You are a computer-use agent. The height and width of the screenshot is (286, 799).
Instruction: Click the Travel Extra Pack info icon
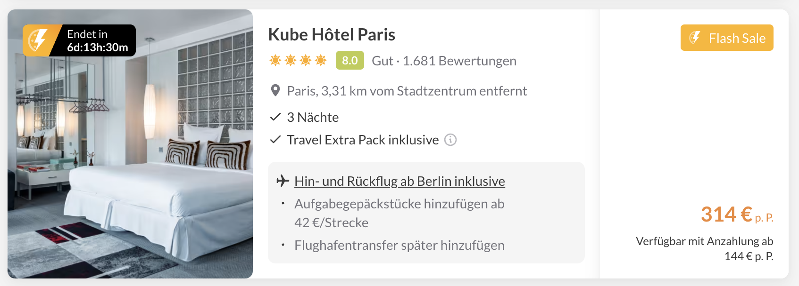[450, 140]
